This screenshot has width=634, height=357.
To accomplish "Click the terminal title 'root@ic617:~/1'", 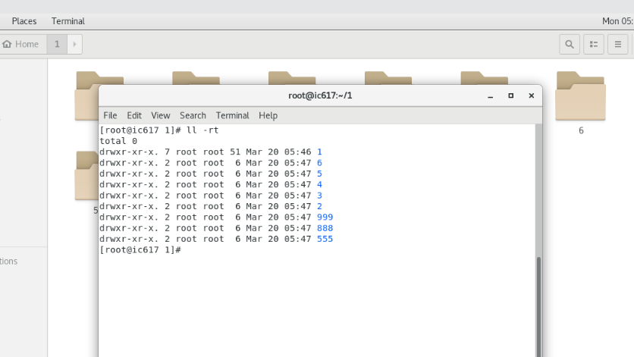I will (320, 96).
